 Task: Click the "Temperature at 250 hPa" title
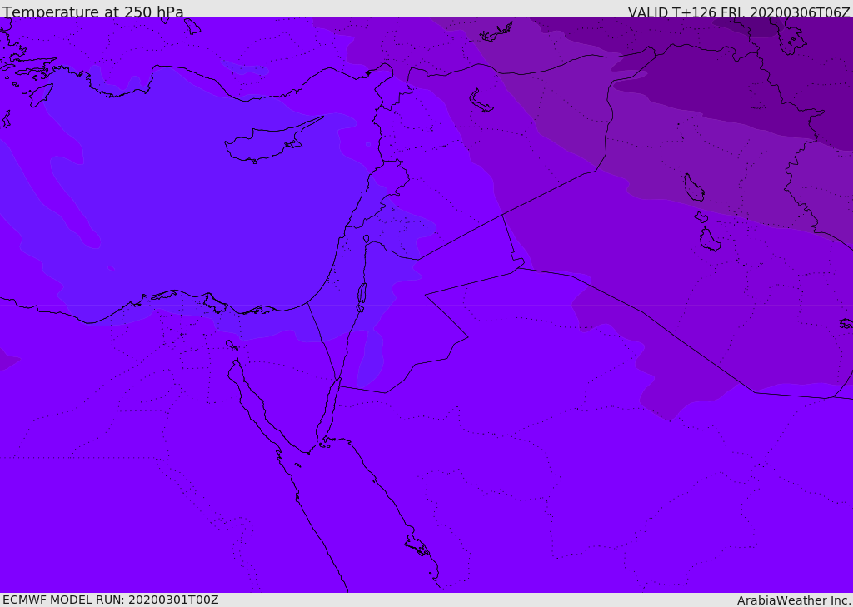(93, 12)
